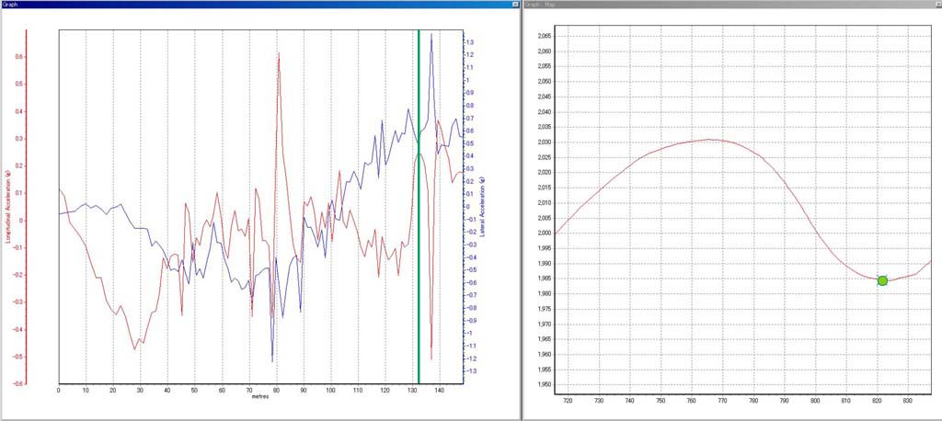Select the Longitudinal Acceleration axis label
The width and height of the screenshot is (942, 421).
click(7, 205)
